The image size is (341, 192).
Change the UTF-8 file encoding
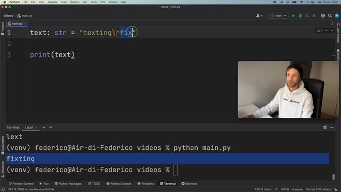pyautogui.click(x=285, y=189)
